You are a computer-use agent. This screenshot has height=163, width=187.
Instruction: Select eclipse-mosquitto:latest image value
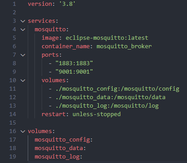pos(107,38)
